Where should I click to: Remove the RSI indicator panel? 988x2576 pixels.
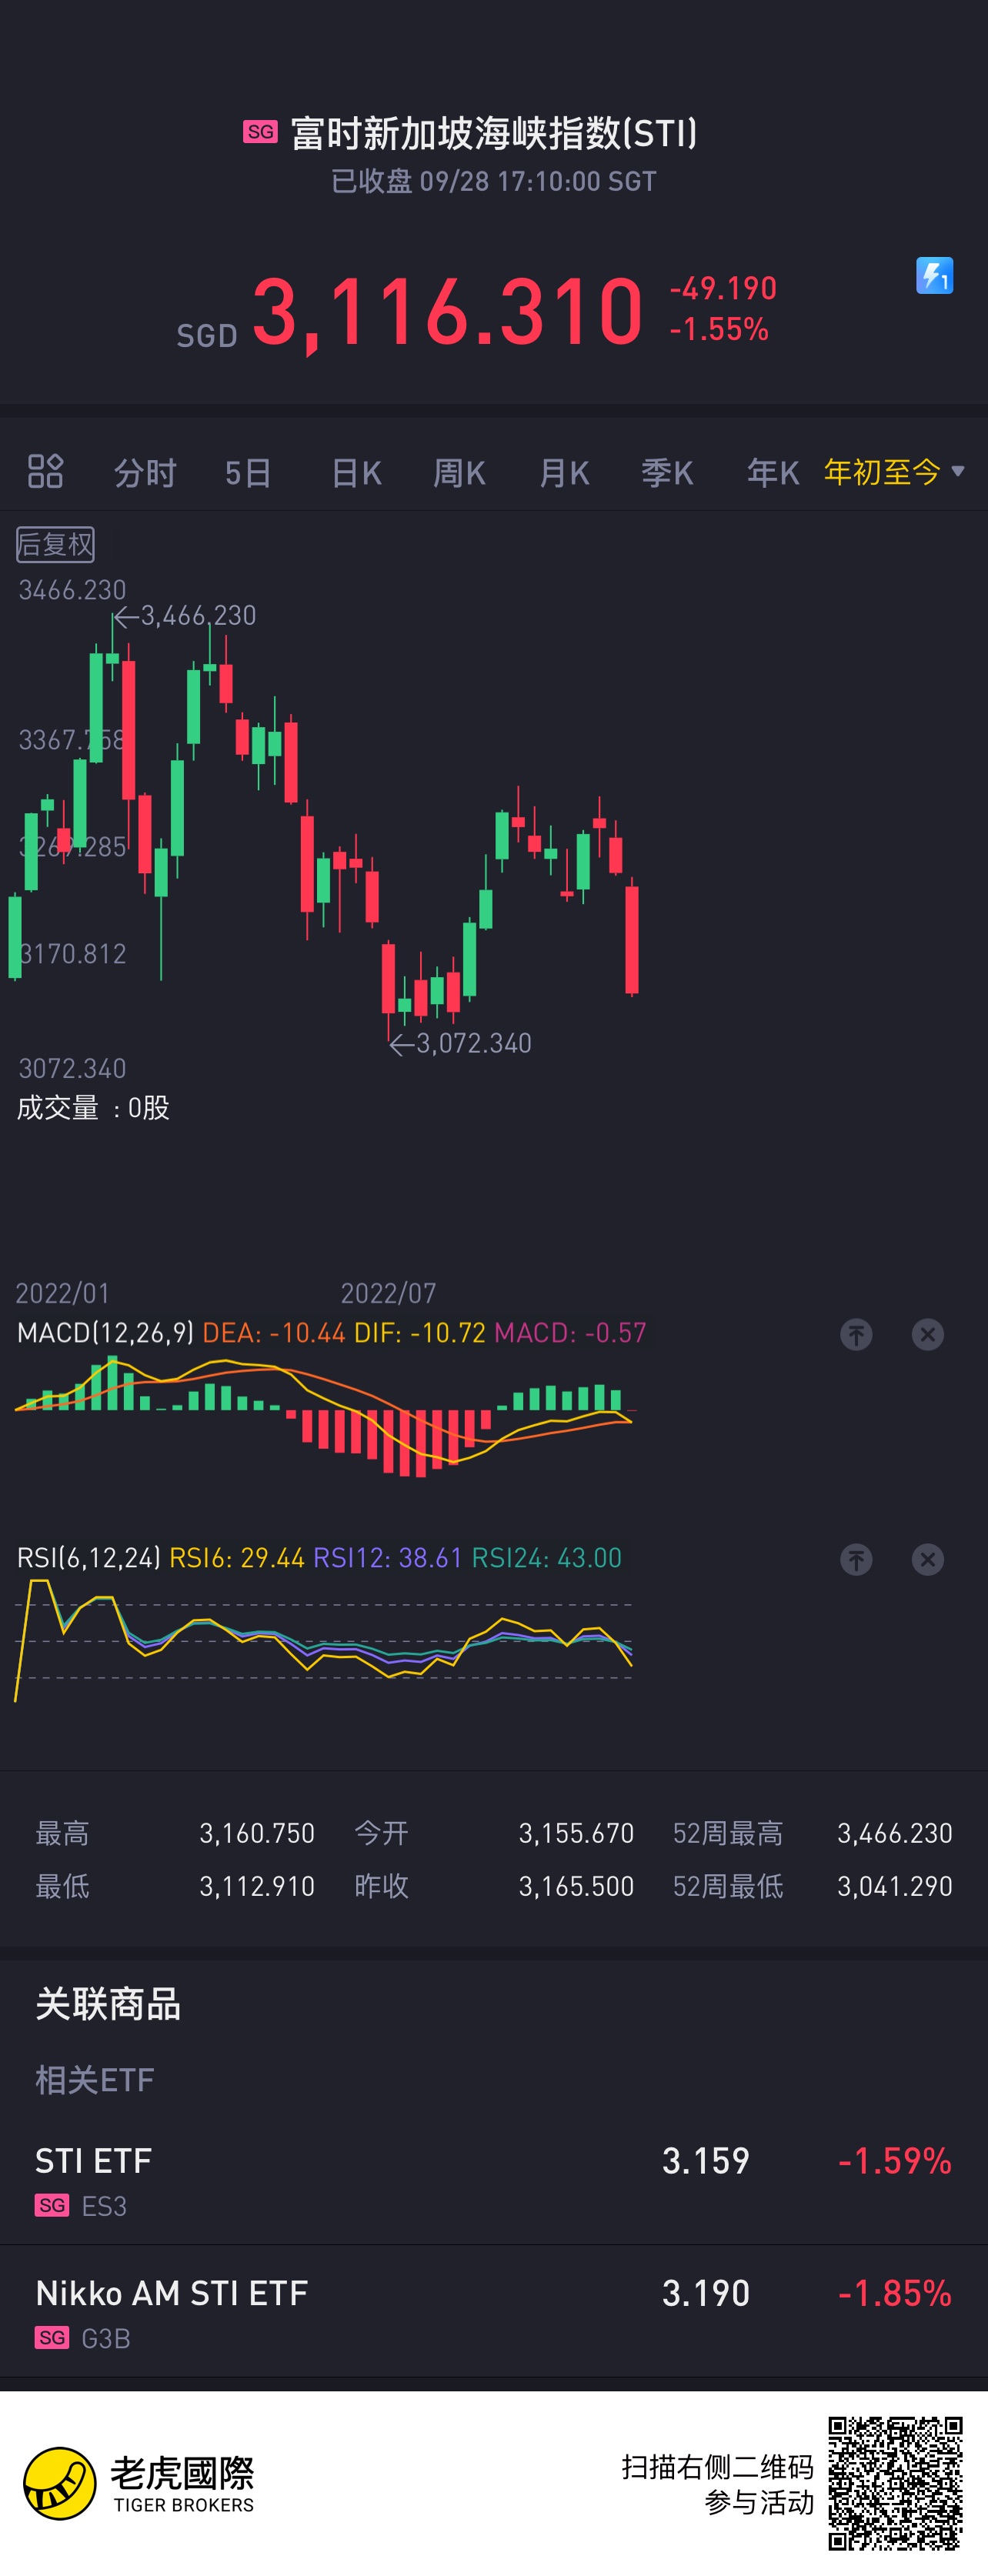[x=928, y=1559]
